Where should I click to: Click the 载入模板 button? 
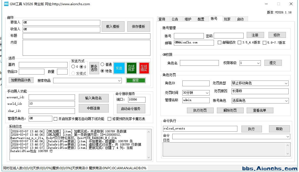click(113, 26)
